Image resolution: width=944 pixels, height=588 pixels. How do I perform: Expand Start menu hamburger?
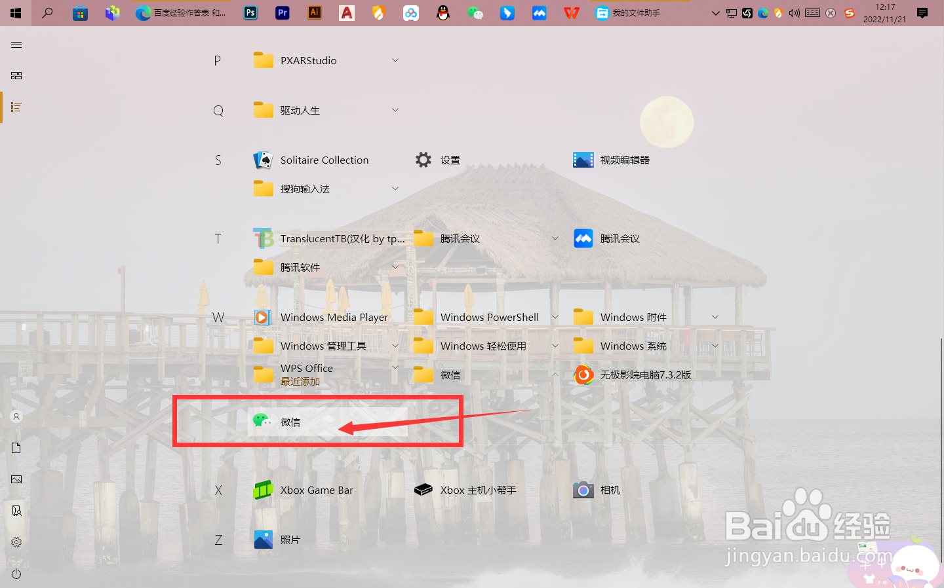[x=16, y=45]
